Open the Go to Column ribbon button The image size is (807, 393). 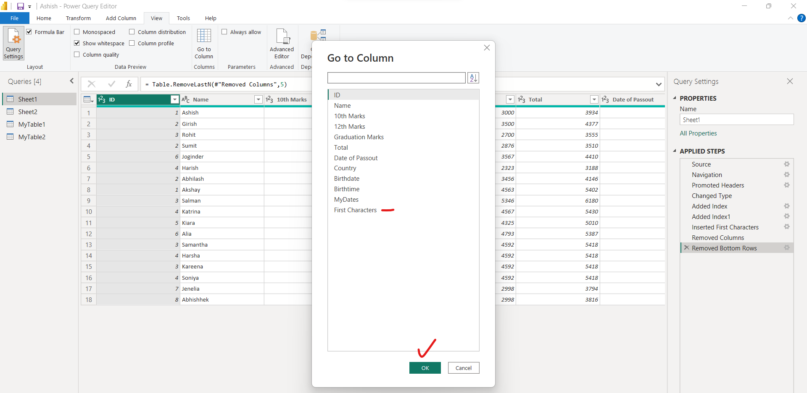(204, 44)
